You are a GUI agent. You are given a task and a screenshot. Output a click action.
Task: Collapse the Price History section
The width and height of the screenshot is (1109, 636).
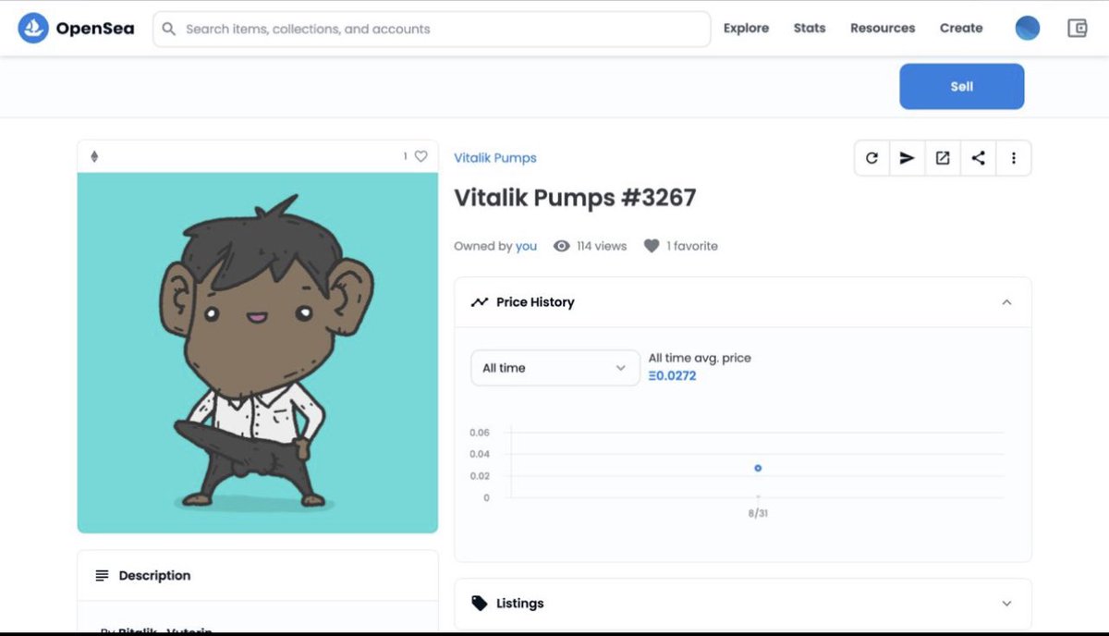1006,302
